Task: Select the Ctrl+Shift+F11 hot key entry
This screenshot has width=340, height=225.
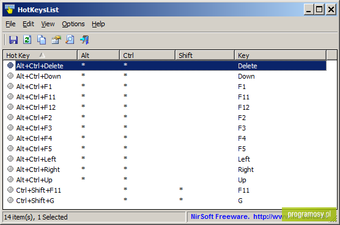Action: 39,190
